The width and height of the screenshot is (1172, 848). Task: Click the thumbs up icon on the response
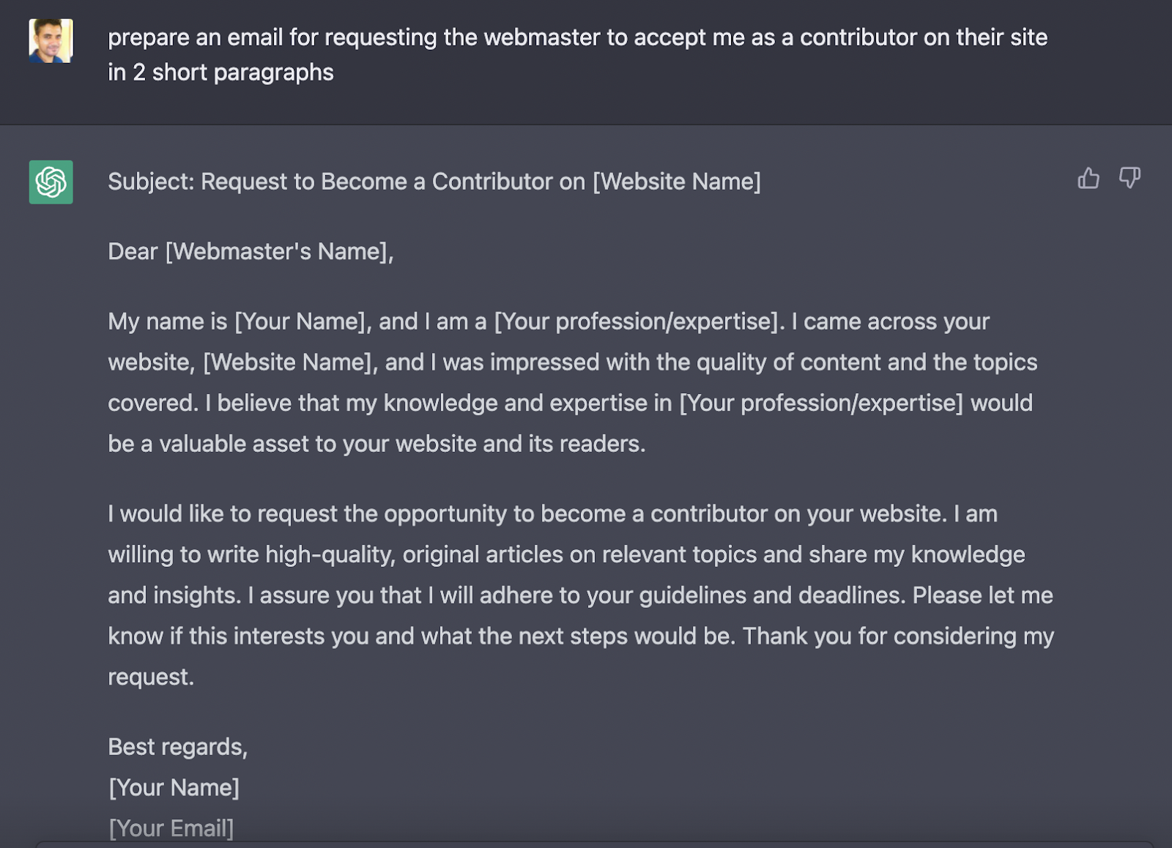[1088, 178]
